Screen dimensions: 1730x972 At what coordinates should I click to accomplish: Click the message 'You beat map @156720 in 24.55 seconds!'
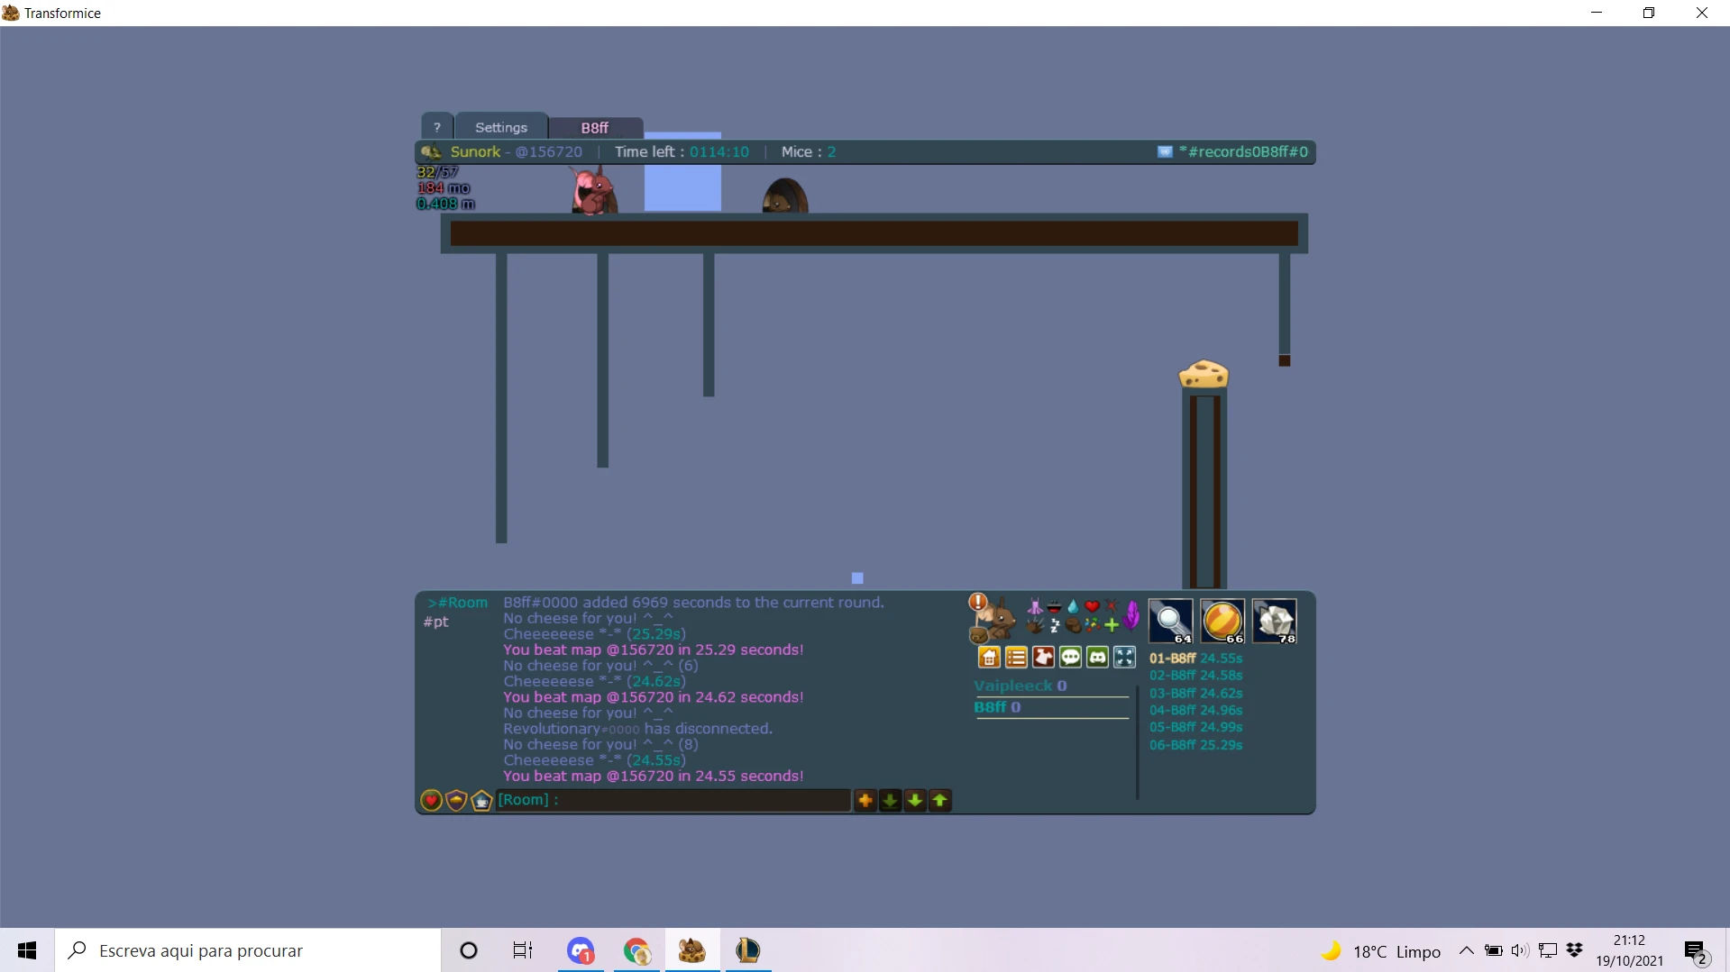(x=654, y=777)
